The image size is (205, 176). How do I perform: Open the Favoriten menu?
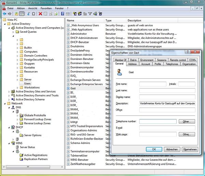(x=46, y=8)
